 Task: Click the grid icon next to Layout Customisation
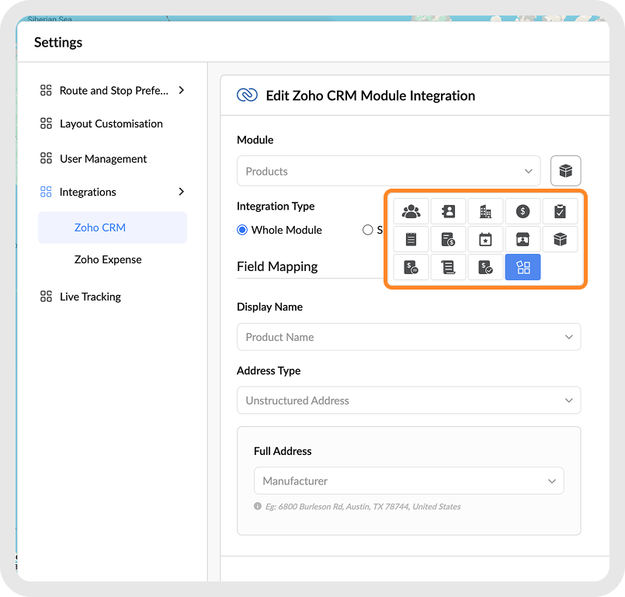pyautogui.click(x=46, y=123)
